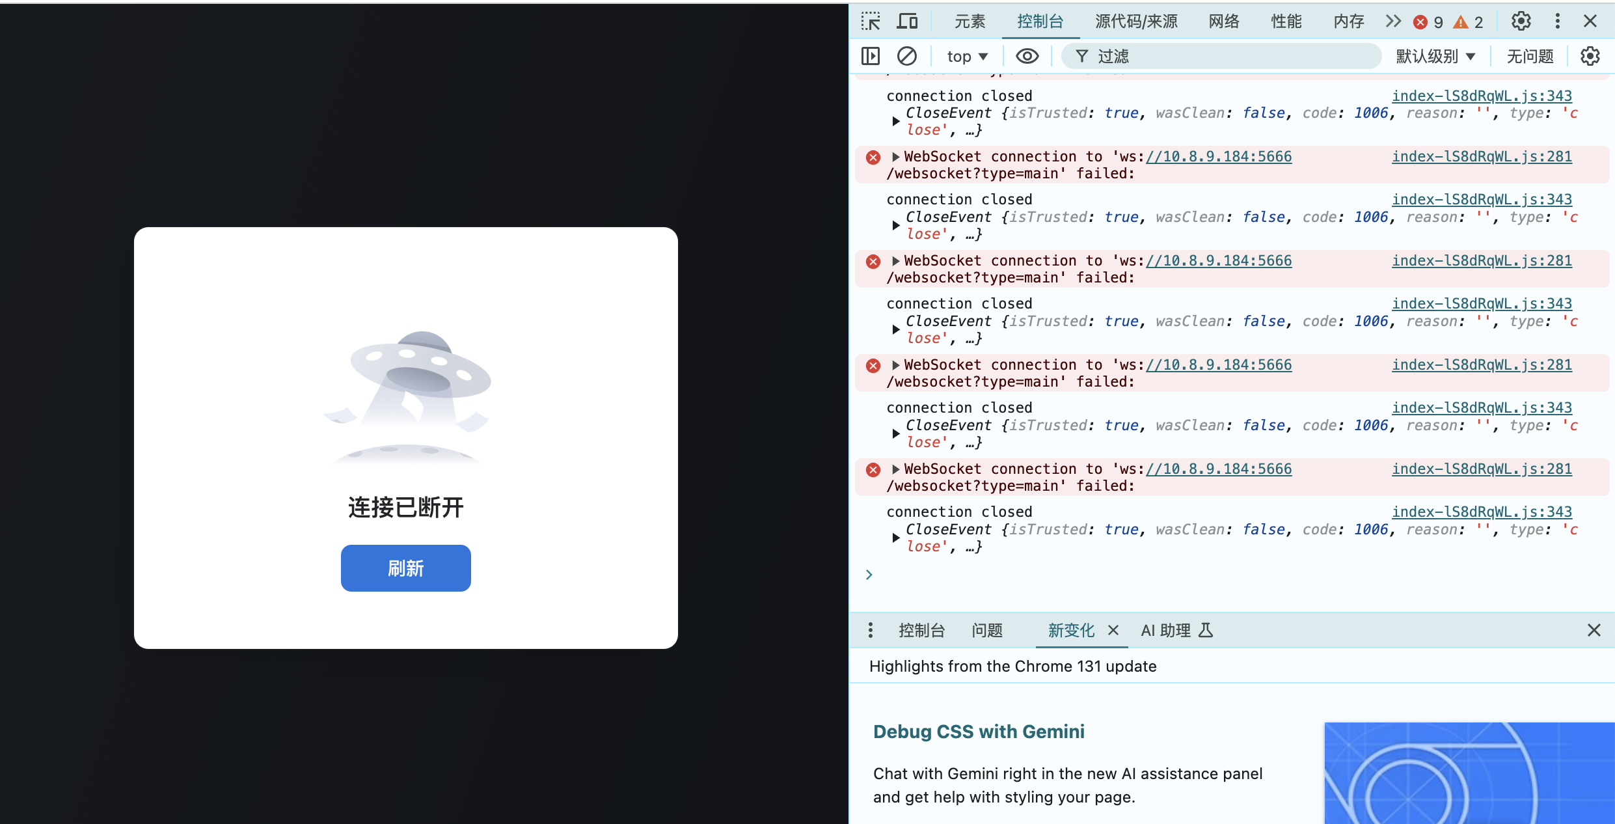Screen dimensions: 1615x824
Task: Switch to the 控制台 tab at top
Action: tap(1040, 21)
